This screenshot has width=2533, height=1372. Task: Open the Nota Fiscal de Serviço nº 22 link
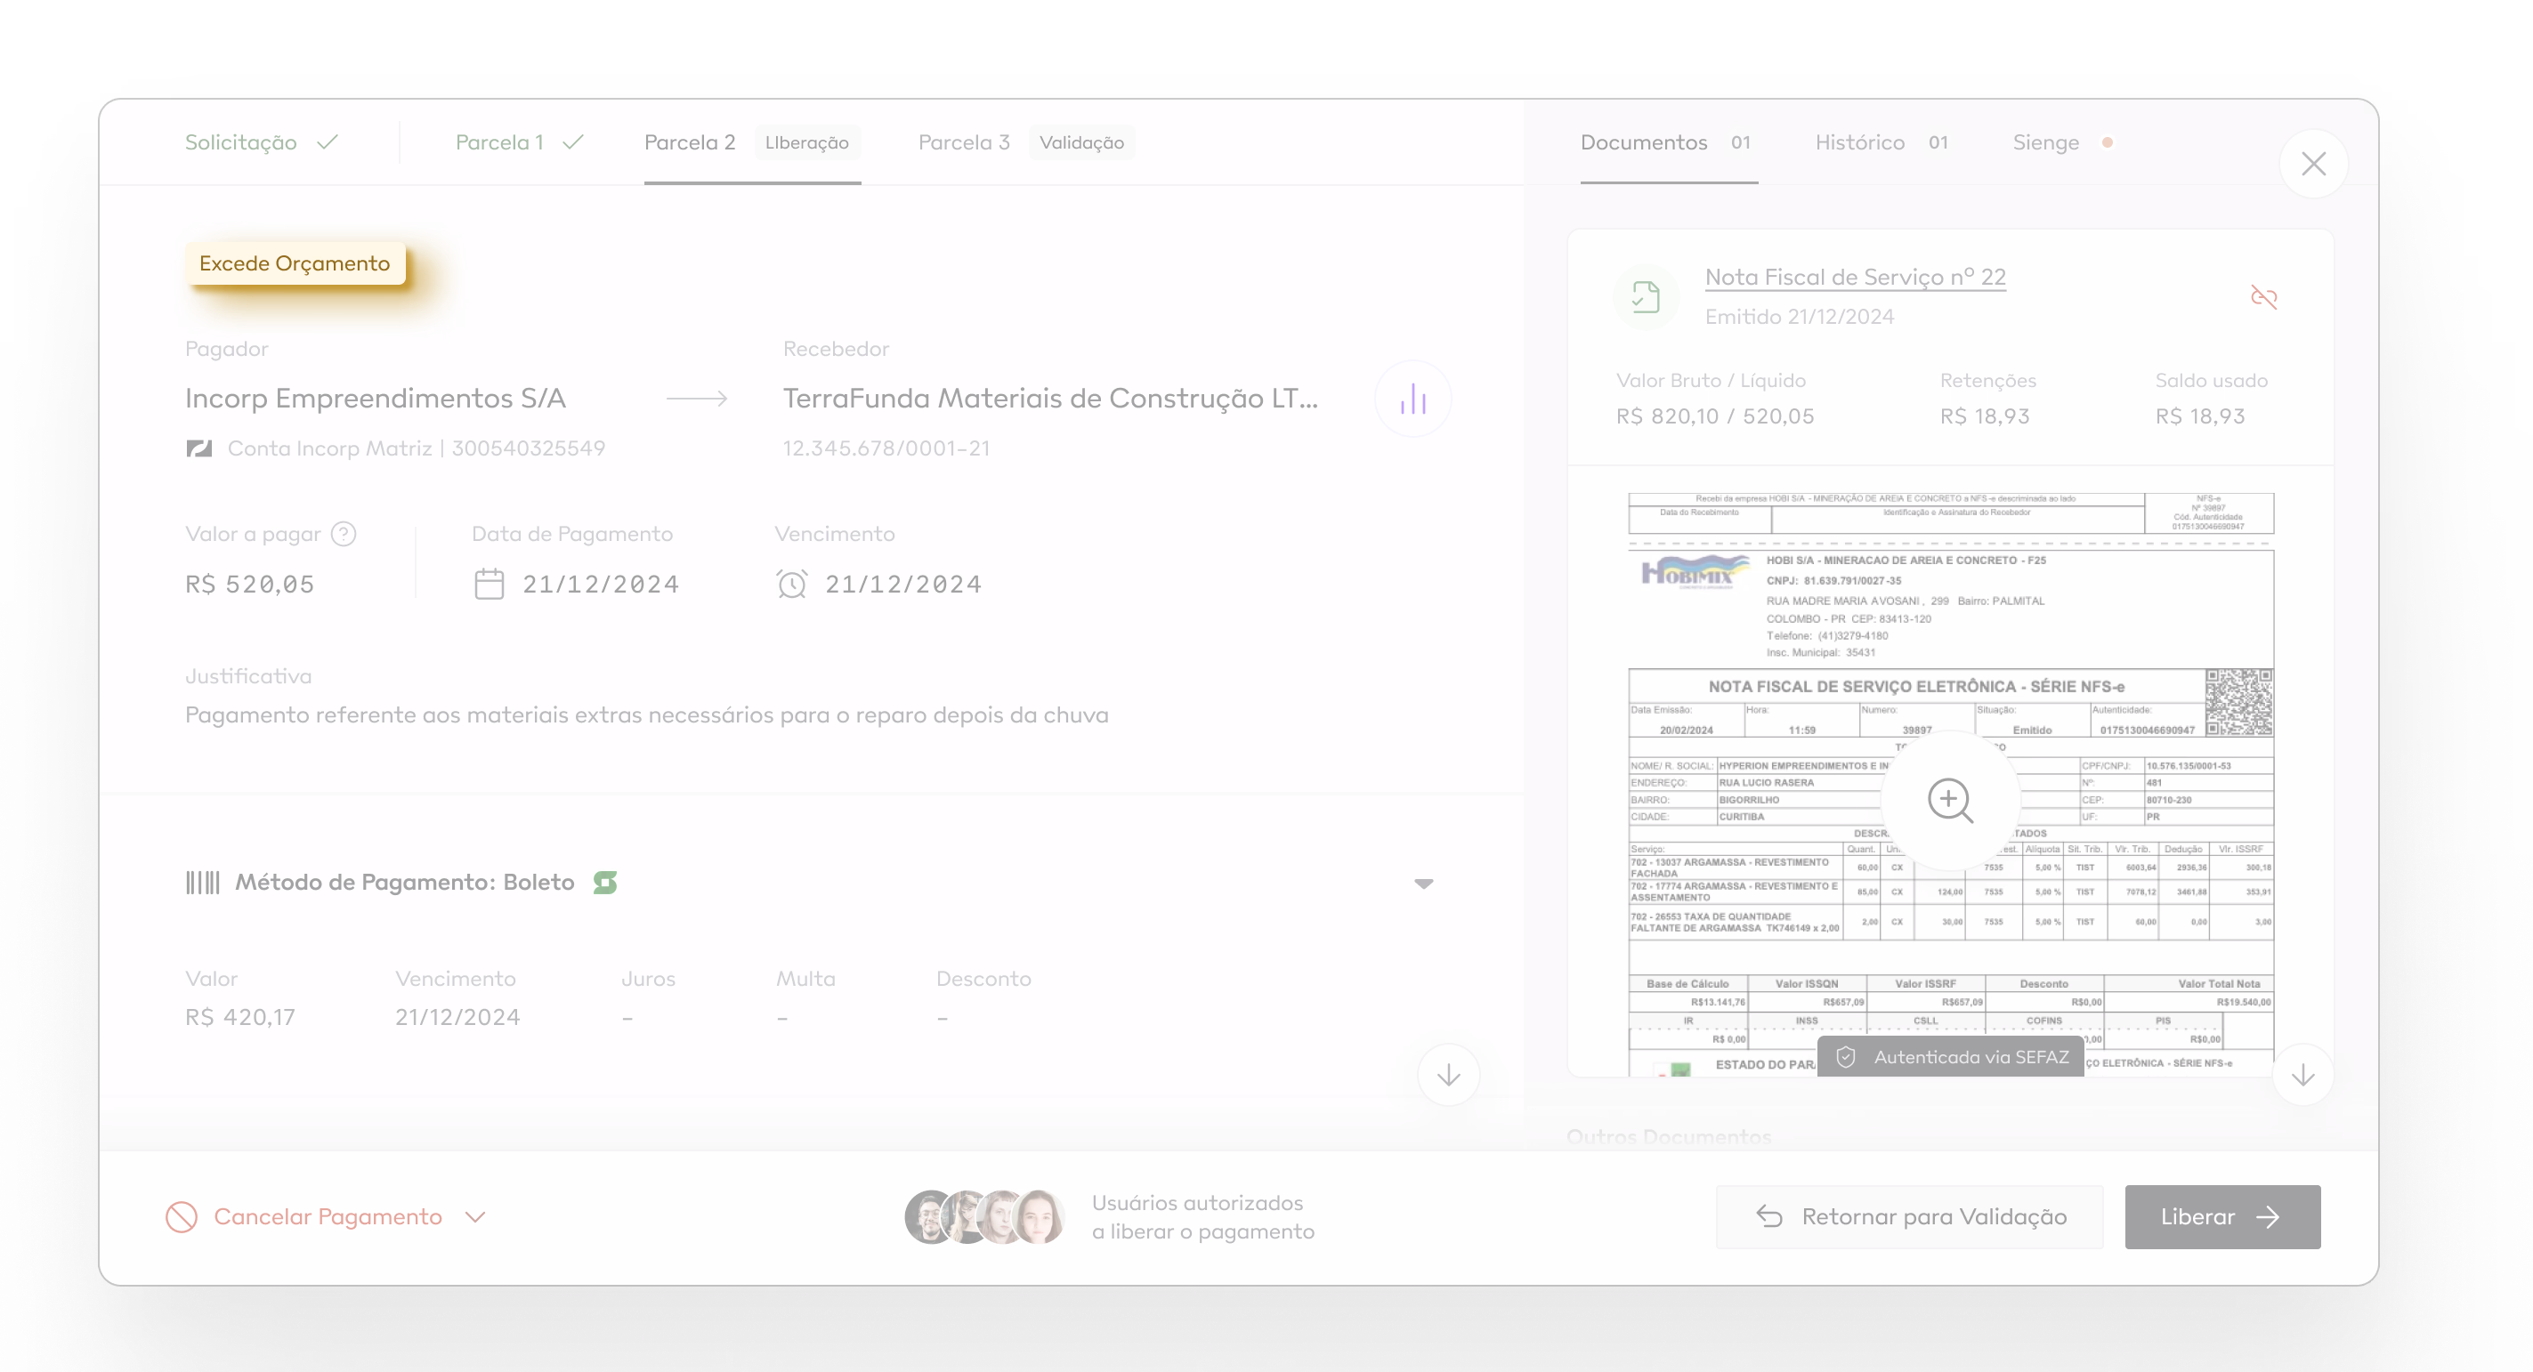pyautogui.click(x=1856, y=277)
